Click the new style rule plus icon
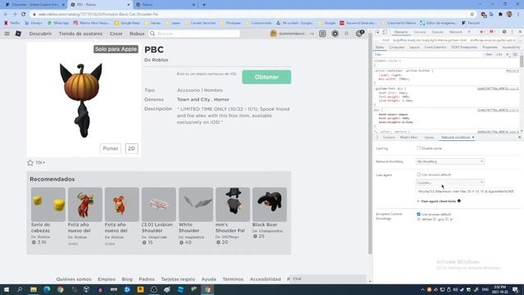The image size is (524, 295). click(508, 55)
